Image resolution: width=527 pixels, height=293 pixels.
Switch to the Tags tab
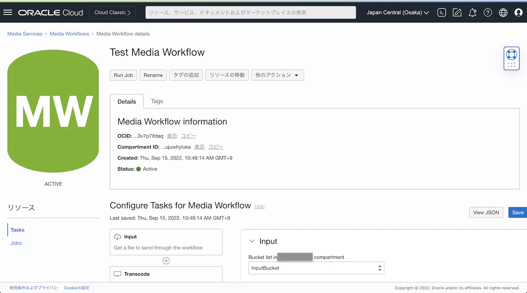157,101
